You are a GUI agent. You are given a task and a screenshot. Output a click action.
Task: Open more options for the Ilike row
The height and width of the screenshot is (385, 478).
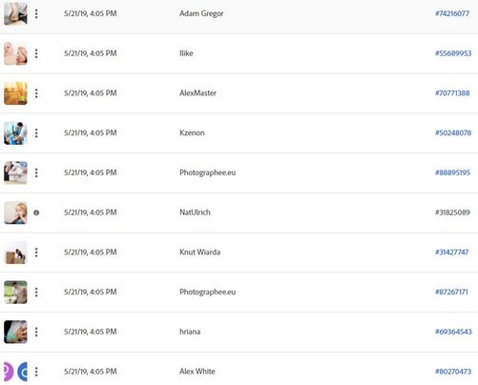[x=36, y=53]
